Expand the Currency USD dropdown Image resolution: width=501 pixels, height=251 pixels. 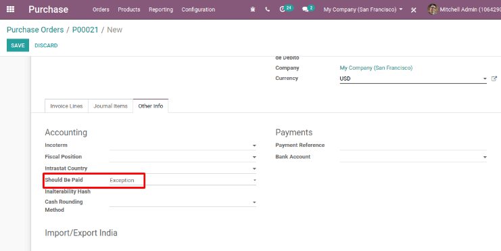485,78
